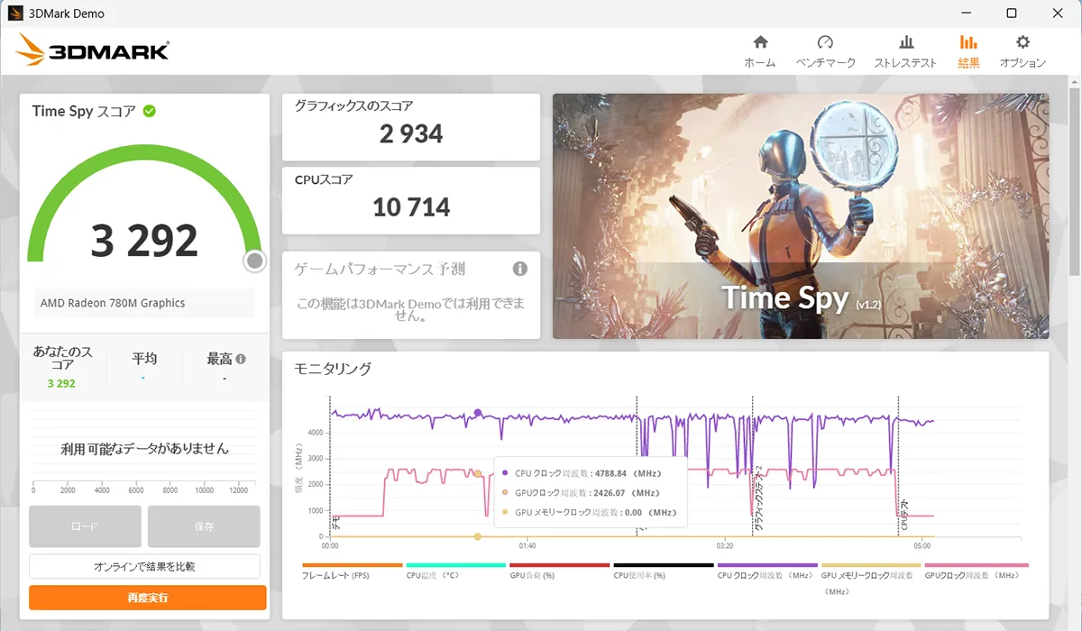Click 利用可能なデータがありません message
This screenshot has width=1082, height=631.
(144, 448)
